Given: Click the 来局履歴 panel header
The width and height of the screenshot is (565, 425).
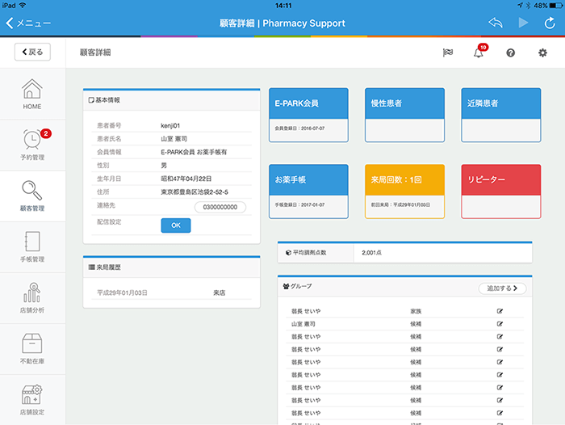Looking at the screenshot, I should tap(171, 267).
